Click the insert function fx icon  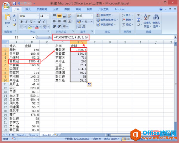coord(49,37)
